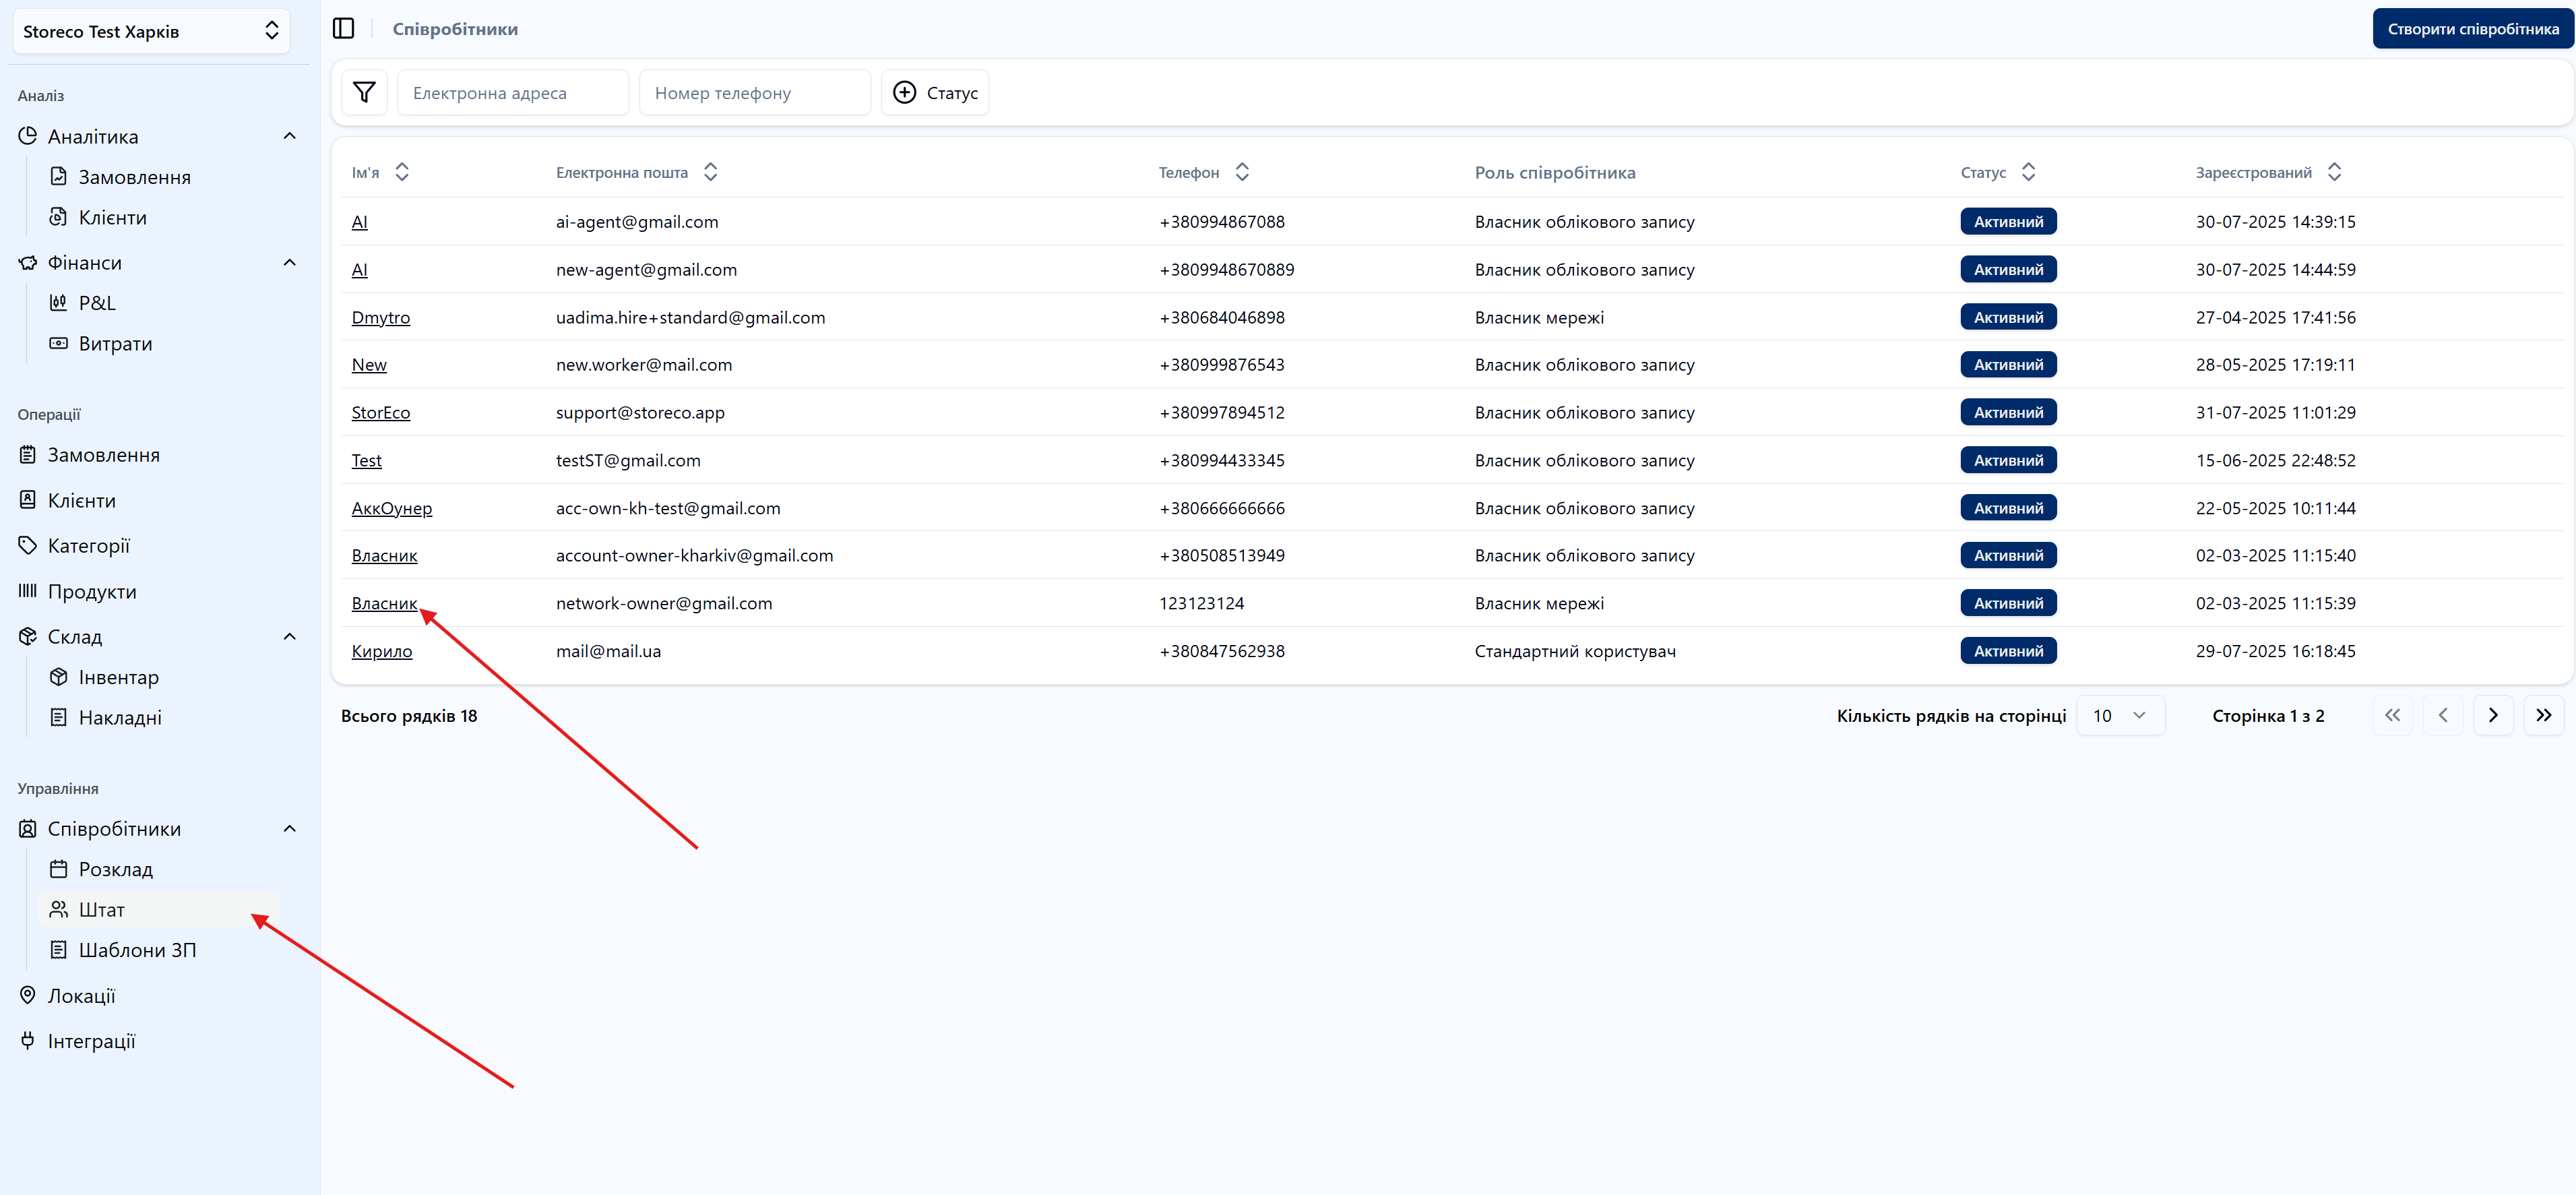Sort by Ім'я column arrows
Screen dimensions: 2576x1195
(x=402, y=172)
